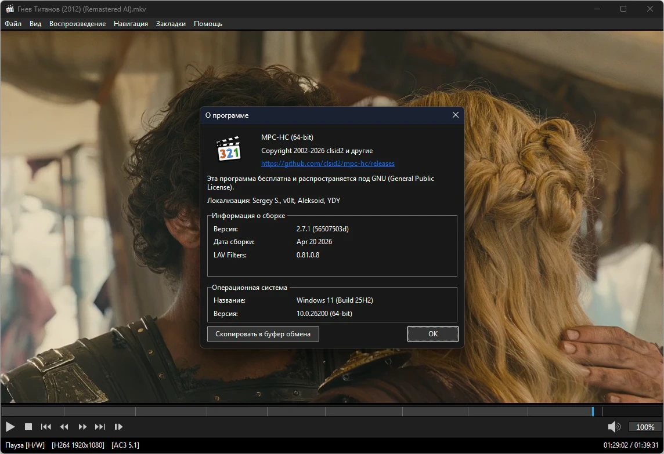The height and width of the screenshot is (454, 664).
Task: Click LAV Filters value 0.81.0.8
Action: point(308,255)
